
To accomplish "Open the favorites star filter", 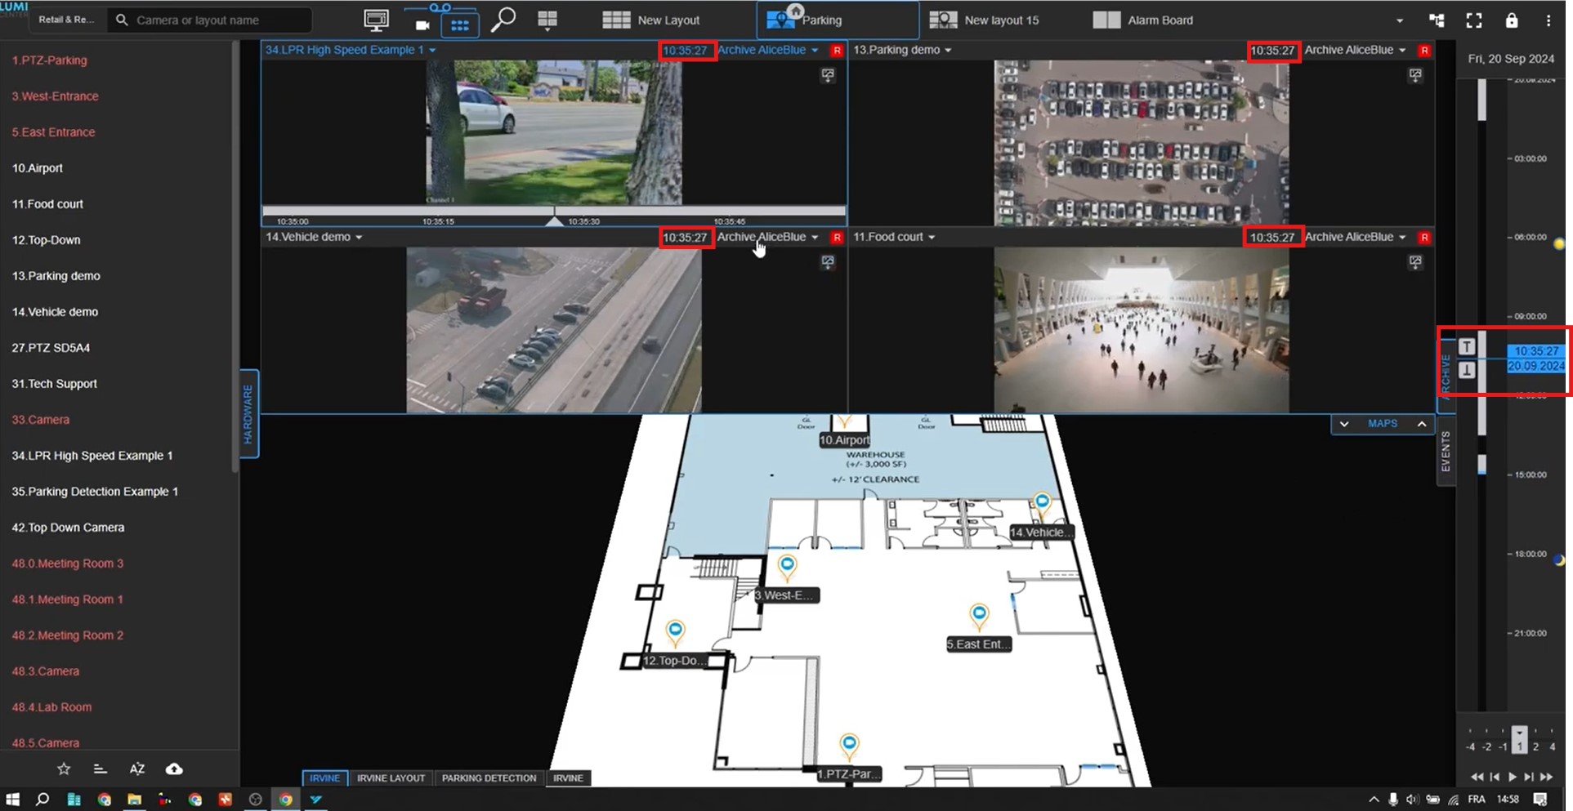I will coord(64,769).
